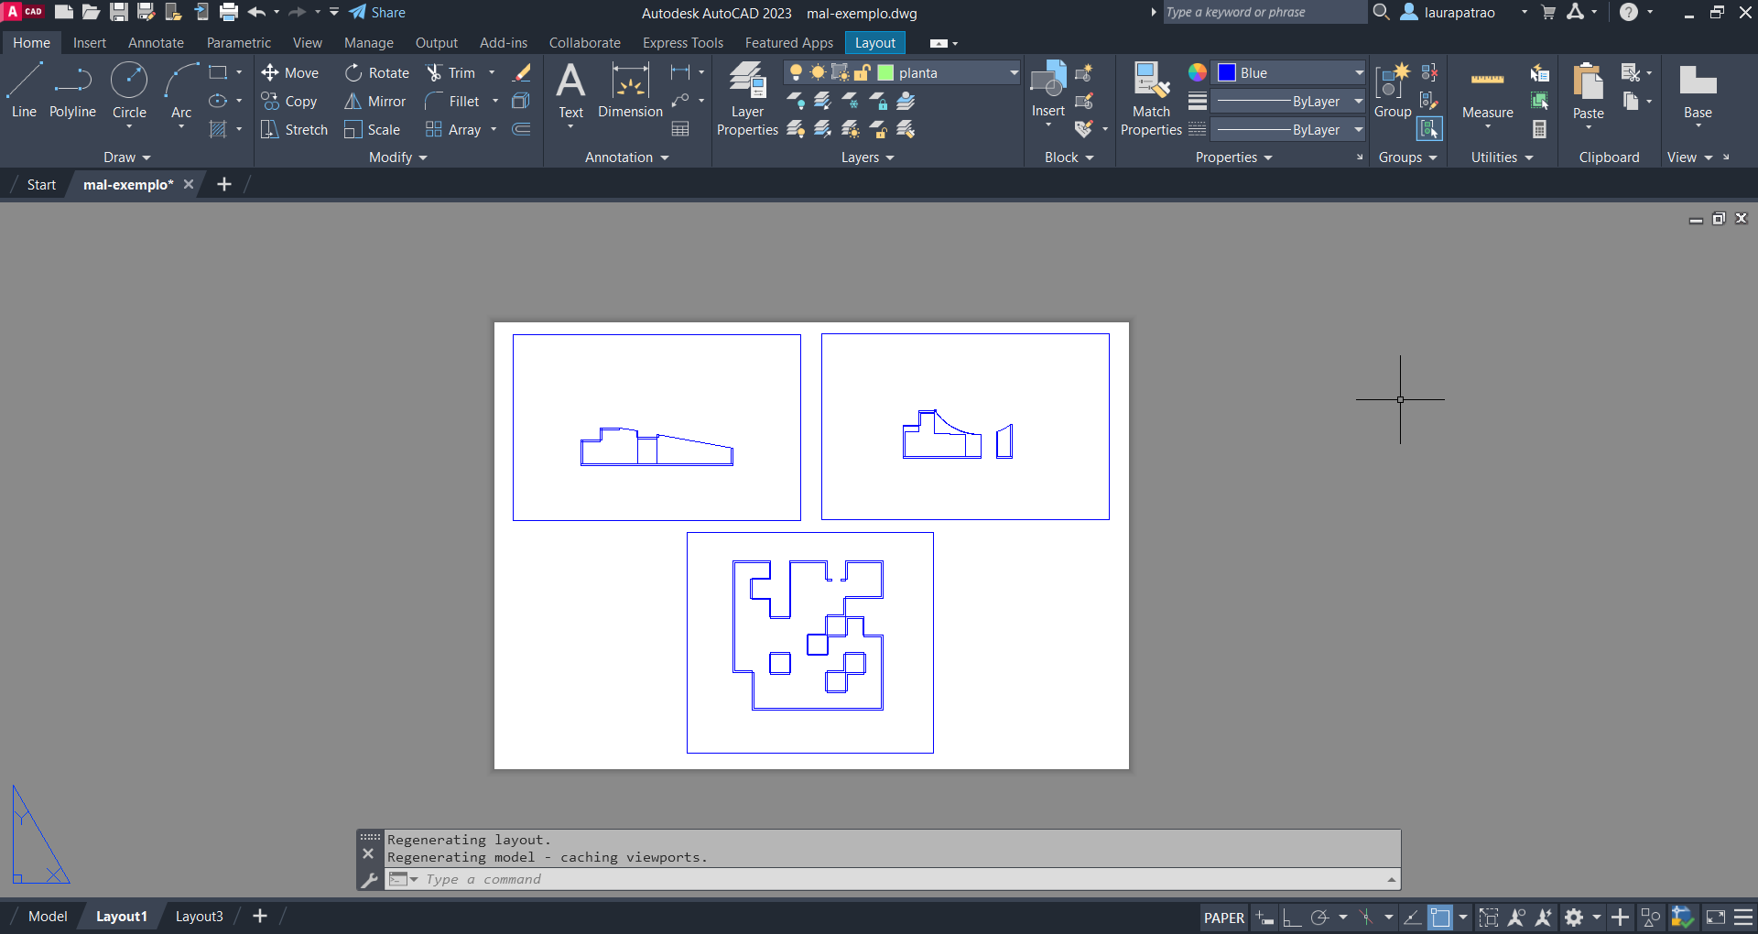
Task: Open the second ByLayer linetype dropdown
Action: click(x=1289, y=130)
